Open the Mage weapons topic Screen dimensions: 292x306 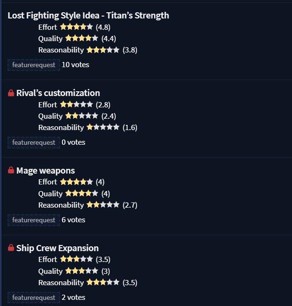pos(46,171)
